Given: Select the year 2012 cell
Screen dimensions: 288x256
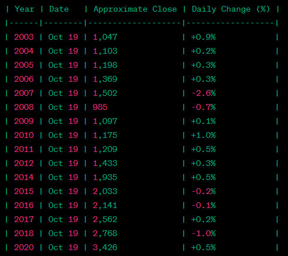Looking at the screenshot, I should (x=24, y=163).
